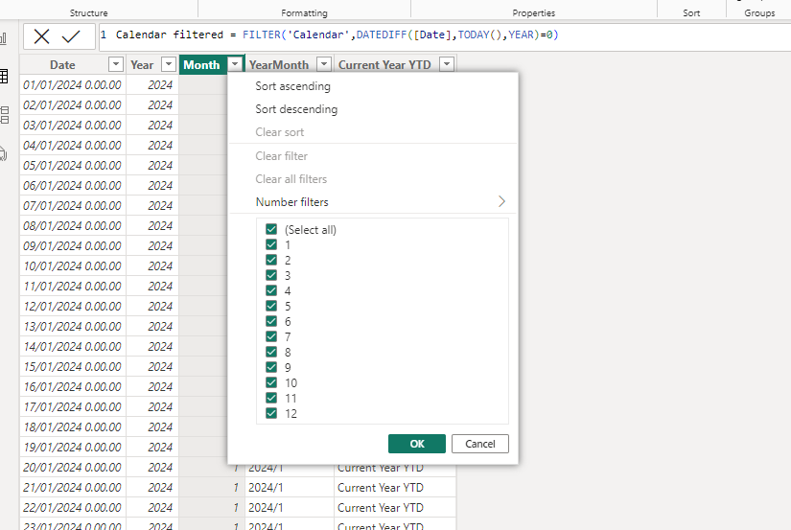The width and height of the screenshot is (791, 530).
Task: Toggle the (Select all) checkbox
Action: click(271, 229)
